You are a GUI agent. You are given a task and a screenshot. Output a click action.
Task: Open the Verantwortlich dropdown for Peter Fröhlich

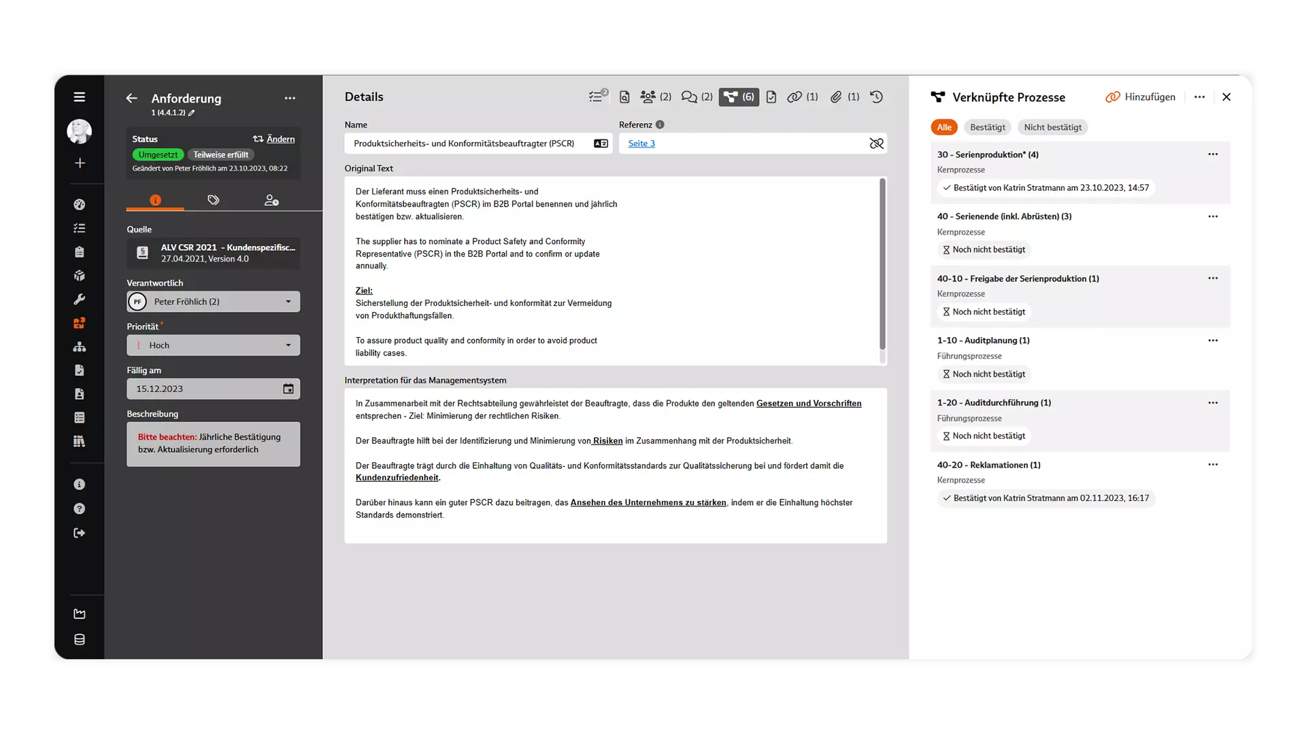pos(289,301)
